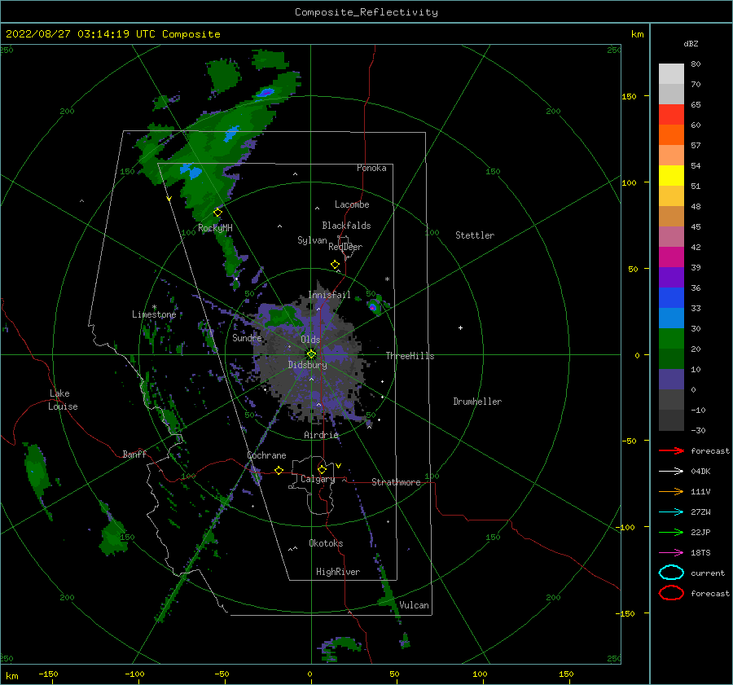Click the Banff city label
Viewport: 733px width, 685px height.
(134, 454)
